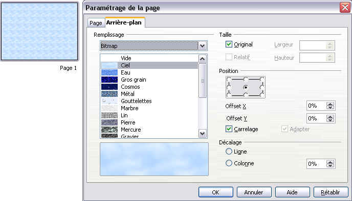Select the Mercure bitmap texture
The height and width of the screenshot is (201, 352).
click(x=149, y=130)
